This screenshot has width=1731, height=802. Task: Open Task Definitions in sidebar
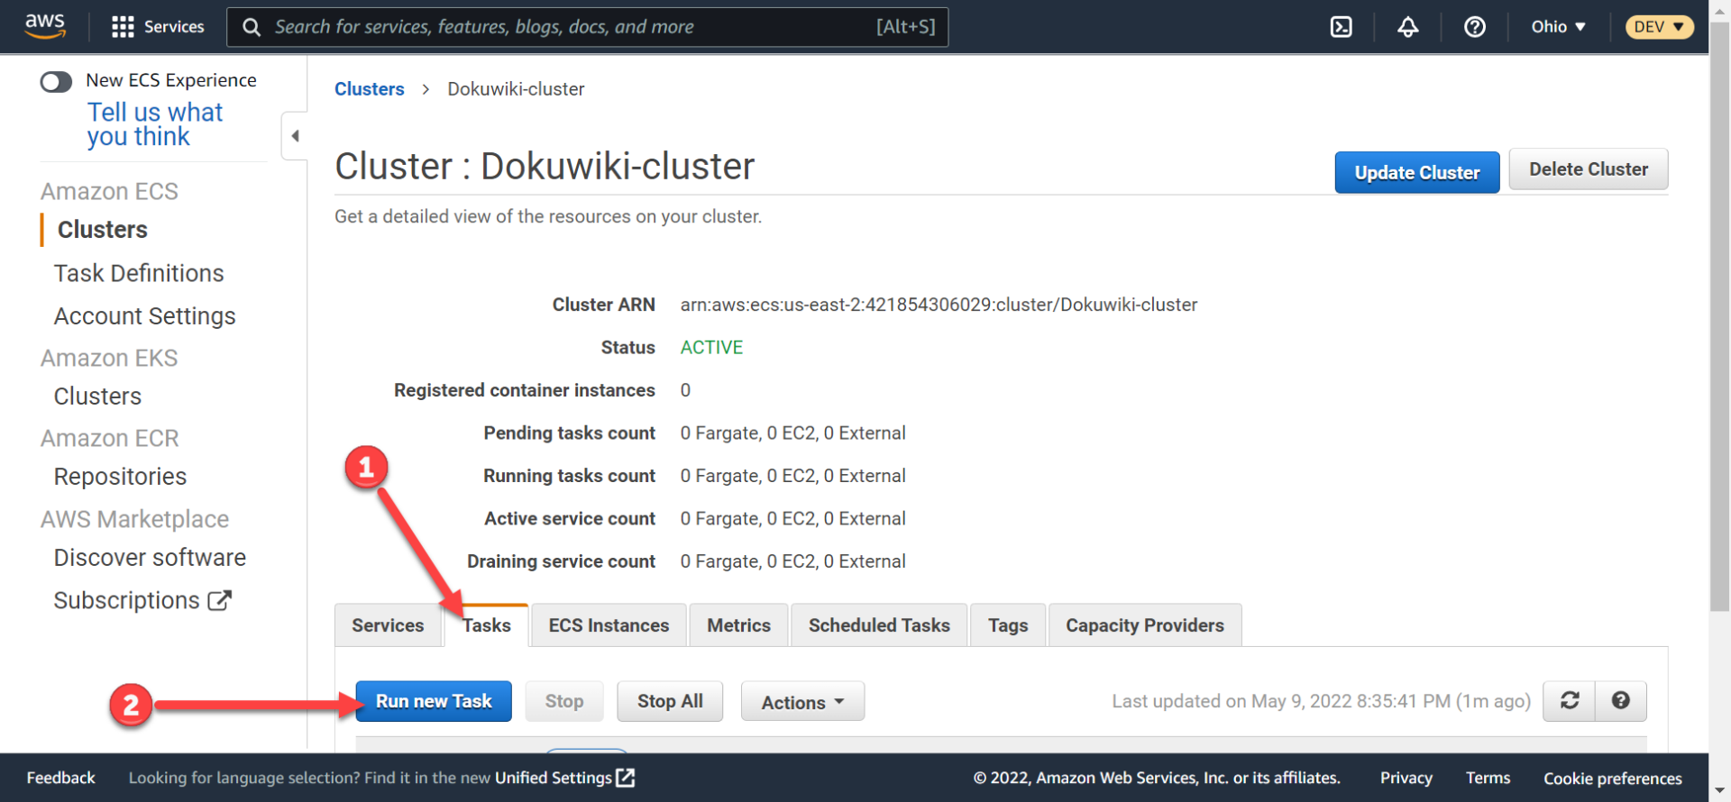point(139,273)
